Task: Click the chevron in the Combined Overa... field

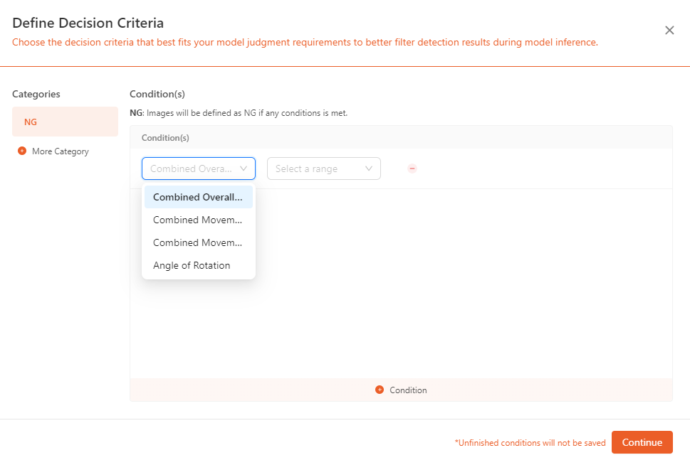Action: pyautogui.click(x=244, y=169)
